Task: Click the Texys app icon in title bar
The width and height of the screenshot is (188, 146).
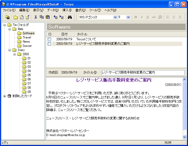Action: click(x=4, y=4)
